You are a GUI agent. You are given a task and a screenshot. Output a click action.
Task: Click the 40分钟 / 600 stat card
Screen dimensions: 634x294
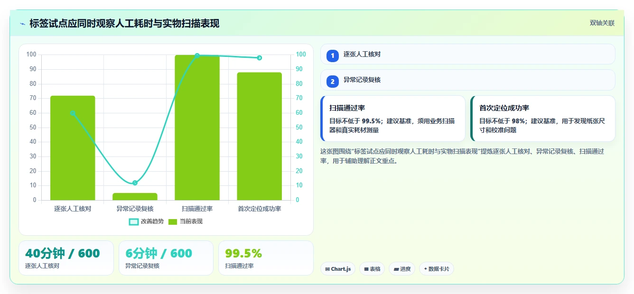[66, 258]
